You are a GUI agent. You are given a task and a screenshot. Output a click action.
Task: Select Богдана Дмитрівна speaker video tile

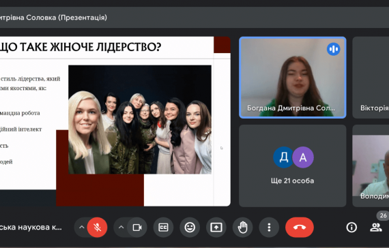pyautogui.click(x=293, y=77)
